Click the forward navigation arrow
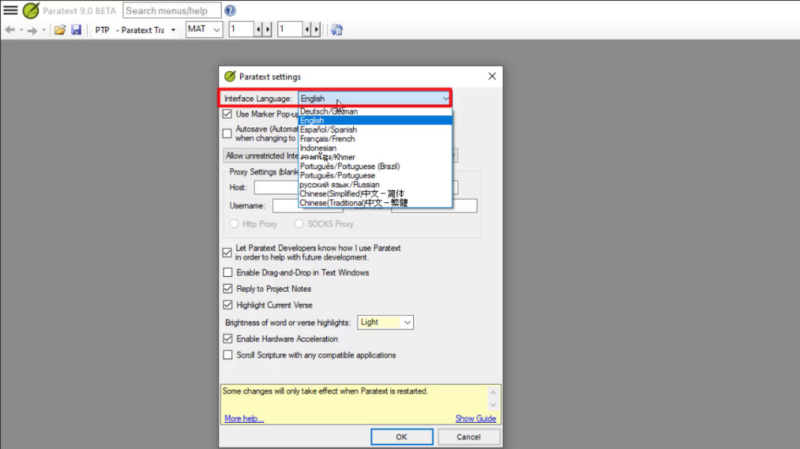Viewport: 800px width, 449px height. click(32, 30)
